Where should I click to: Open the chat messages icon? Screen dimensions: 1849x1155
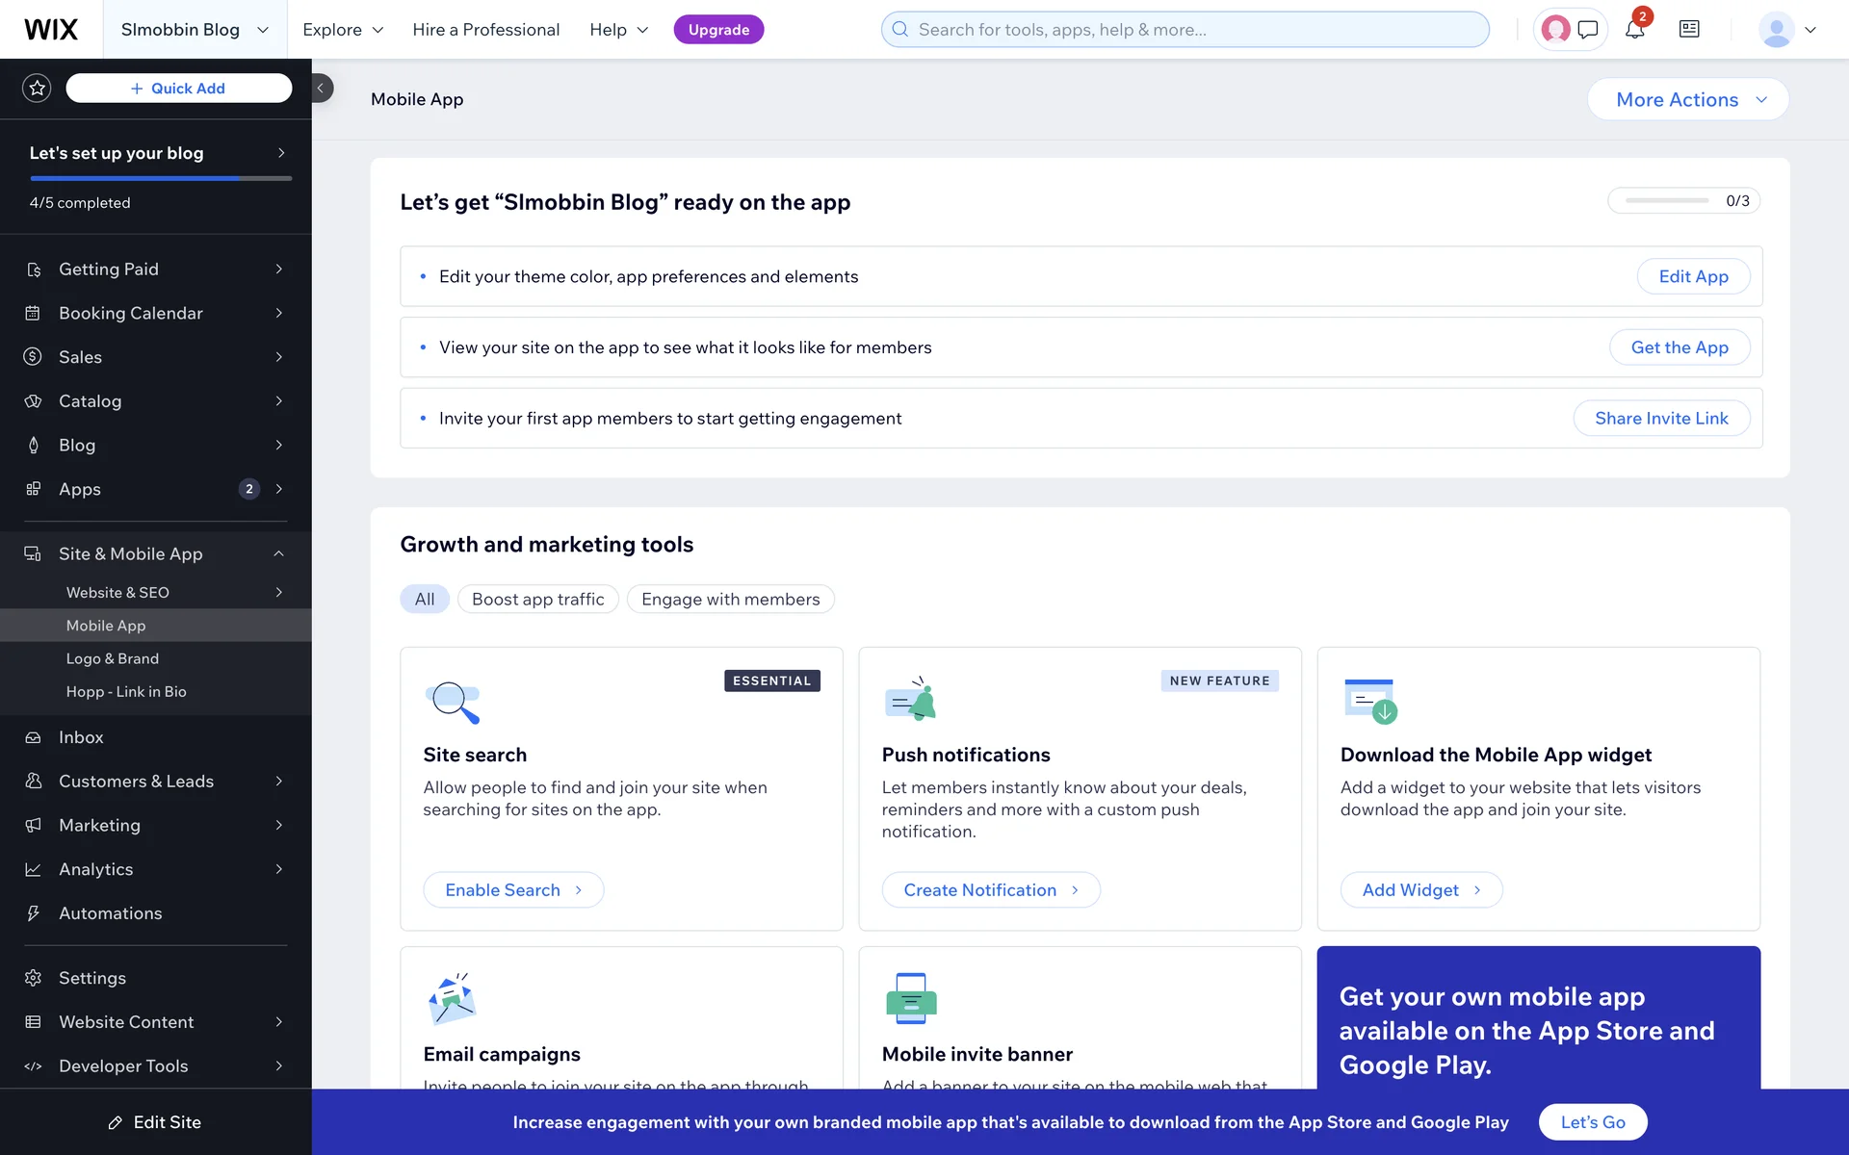click(1588, 30)
